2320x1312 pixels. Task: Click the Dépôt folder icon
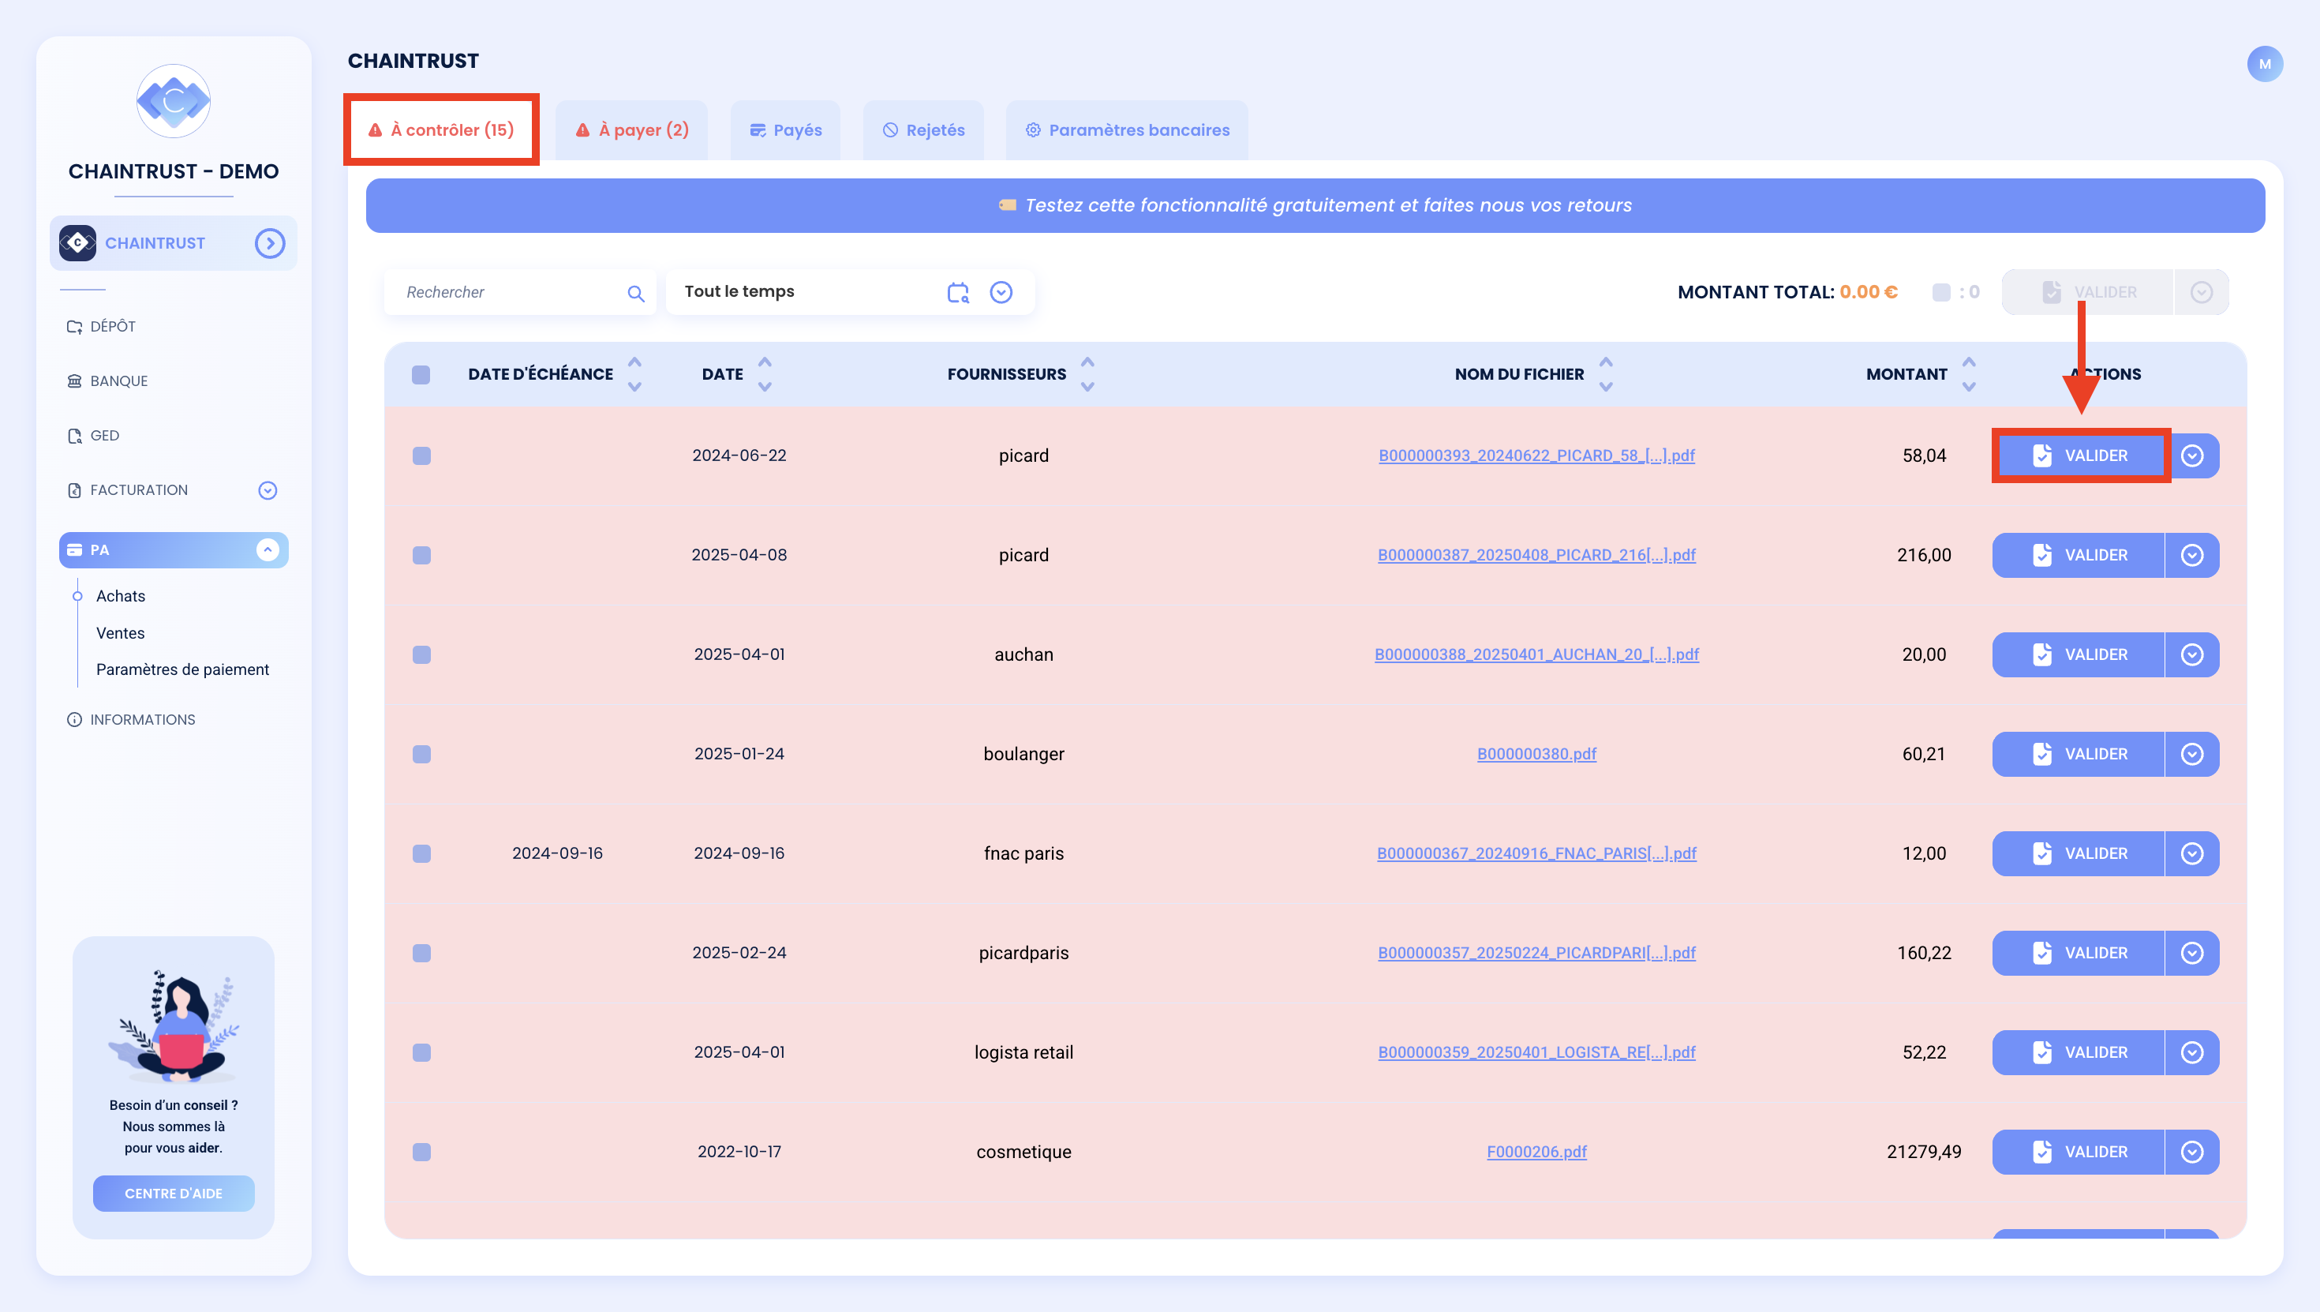click(x=75, y=326)
